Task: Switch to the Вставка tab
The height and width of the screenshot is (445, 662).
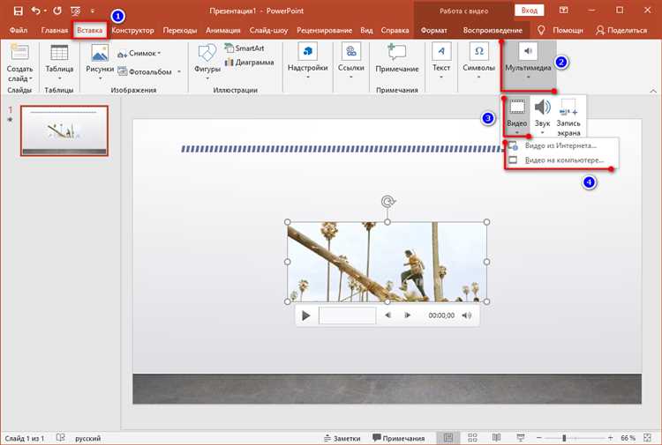Action: (89, 30)
